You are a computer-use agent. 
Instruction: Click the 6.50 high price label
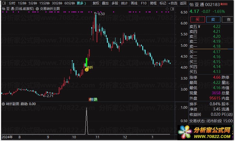(x=101, y=14)
